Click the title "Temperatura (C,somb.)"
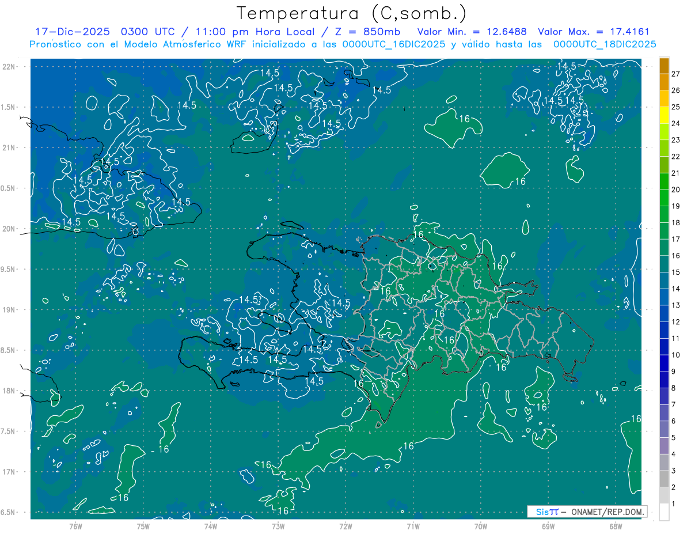691x534 pixels. (352, 13)
